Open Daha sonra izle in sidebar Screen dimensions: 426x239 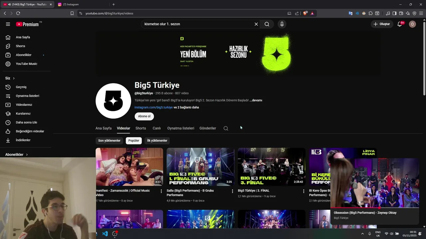[x=27, y=122]
